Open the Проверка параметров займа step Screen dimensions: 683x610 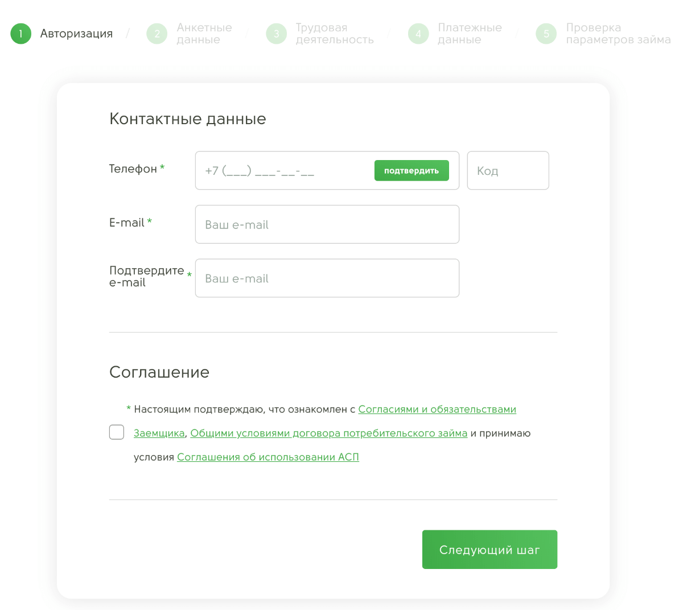pyautogui.click(x=618, y=34)
